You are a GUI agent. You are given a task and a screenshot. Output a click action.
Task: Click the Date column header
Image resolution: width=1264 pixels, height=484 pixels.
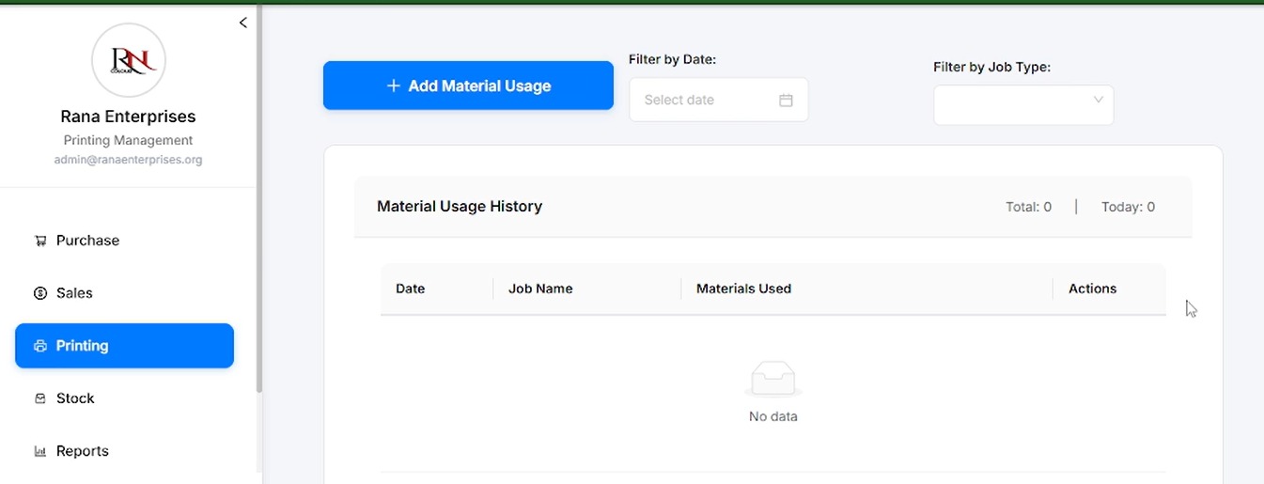coord(437,289)
